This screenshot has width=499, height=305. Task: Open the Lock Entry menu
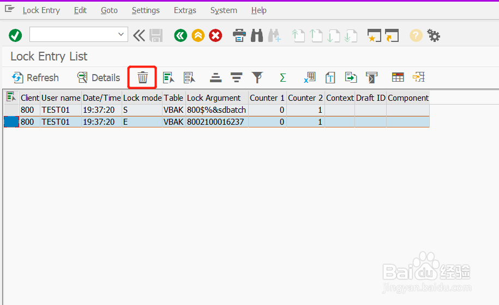click(x=41, y=10)
